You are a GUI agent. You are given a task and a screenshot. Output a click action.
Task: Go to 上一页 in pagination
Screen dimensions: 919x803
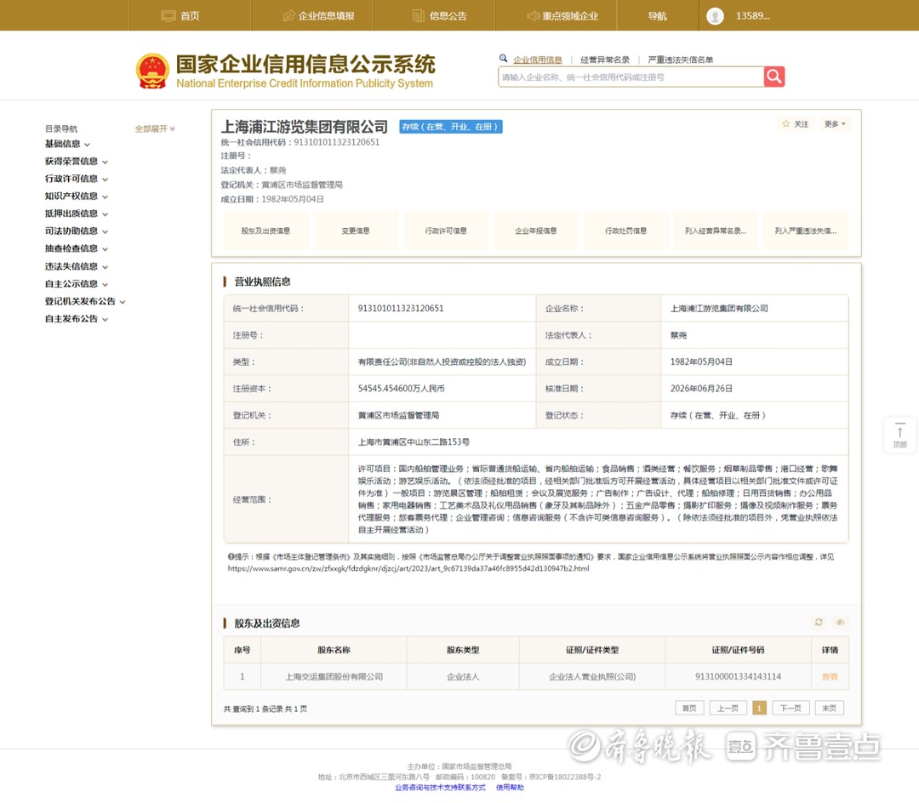(728, 708)
